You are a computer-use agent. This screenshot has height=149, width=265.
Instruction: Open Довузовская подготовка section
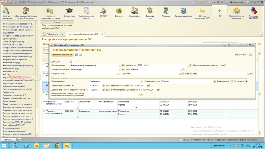click(26, 13)
